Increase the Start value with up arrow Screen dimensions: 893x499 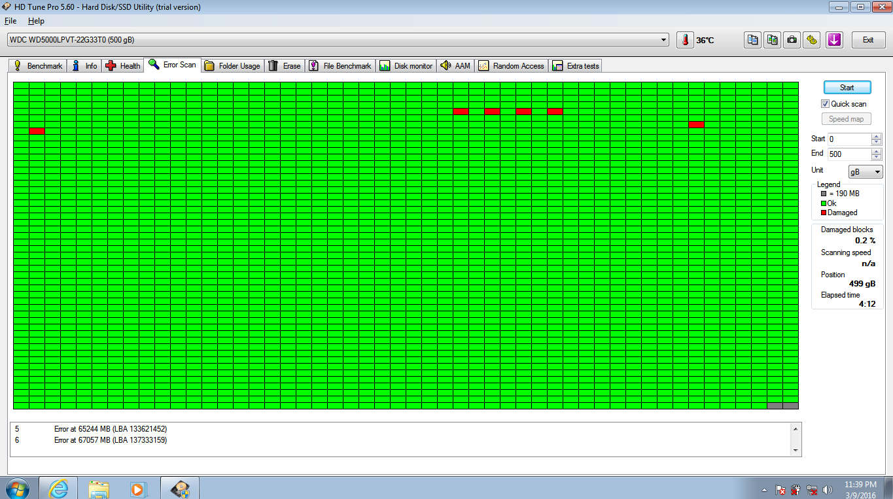click(x=877, y=136)
